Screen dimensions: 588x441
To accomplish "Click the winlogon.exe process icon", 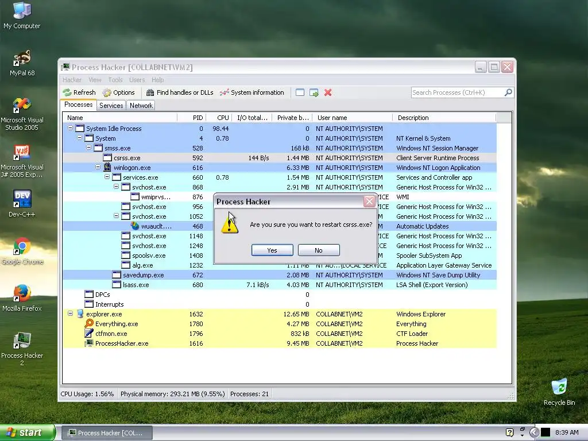I will tap(107, 167).
